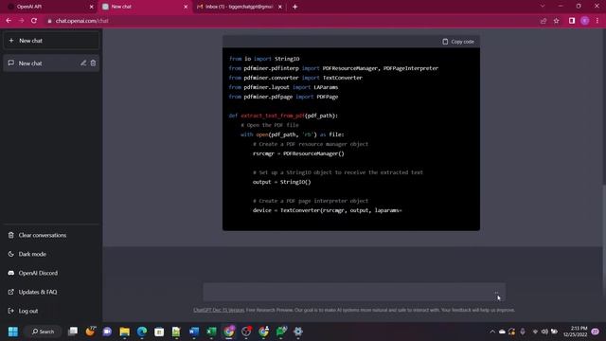
Task: Share this page via share icon
Action: tap(544, 21)
